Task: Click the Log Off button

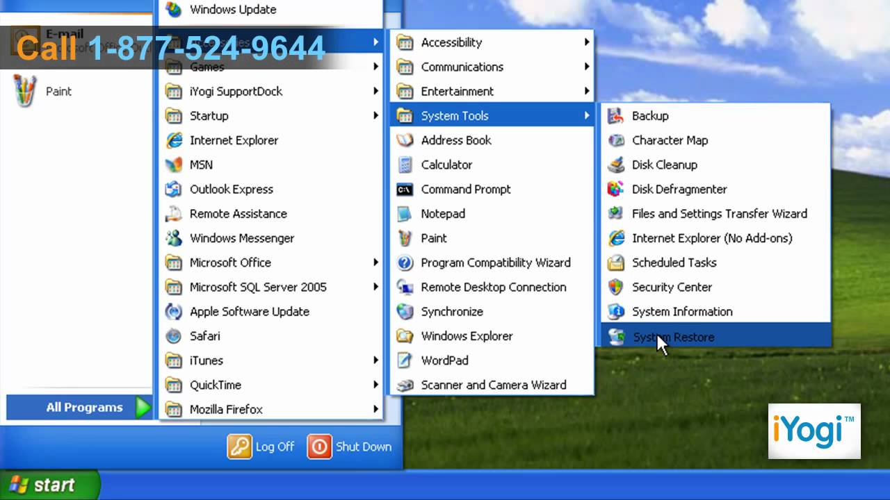Action: pyautogui.click(x=261, y=447)
